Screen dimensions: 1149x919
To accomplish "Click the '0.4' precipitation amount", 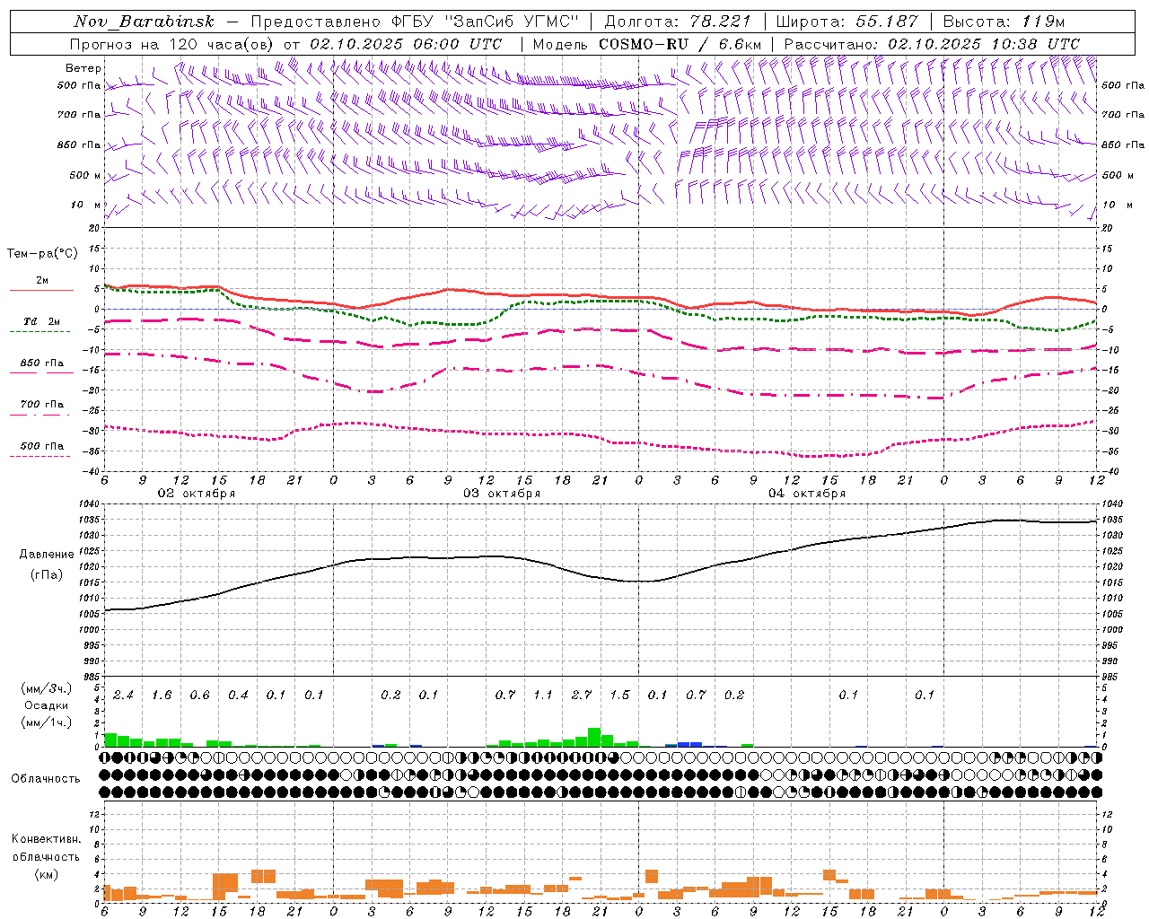I will 238,695.
